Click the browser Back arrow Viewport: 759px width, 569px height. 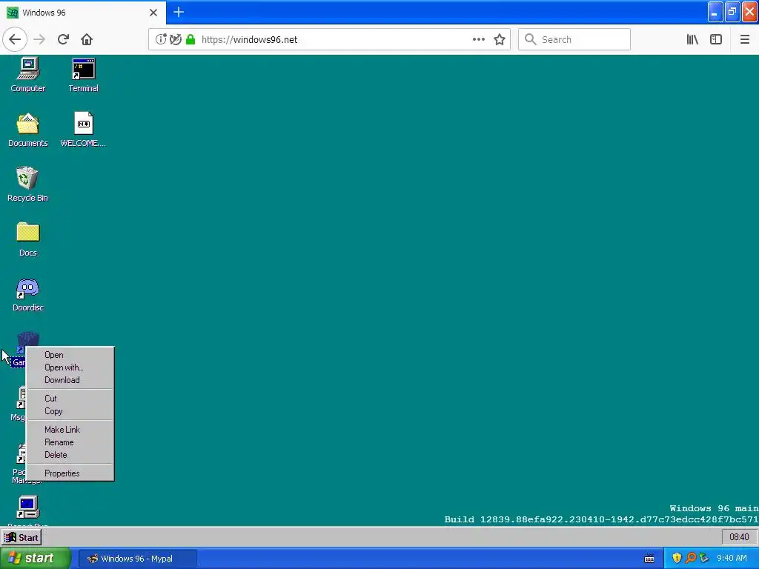15,39
